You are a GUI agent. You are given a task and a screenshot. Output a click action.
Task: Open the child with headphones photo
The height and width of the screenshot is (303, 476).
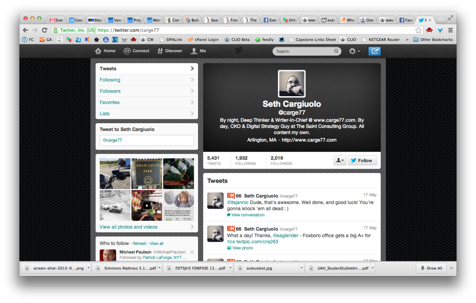coord(178,205)
